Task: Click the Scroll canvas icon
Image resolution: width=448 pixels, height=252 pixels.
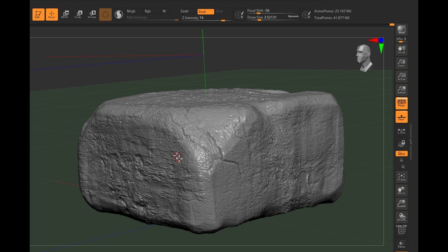Action: pyautogui.click(x=401, y=50)
